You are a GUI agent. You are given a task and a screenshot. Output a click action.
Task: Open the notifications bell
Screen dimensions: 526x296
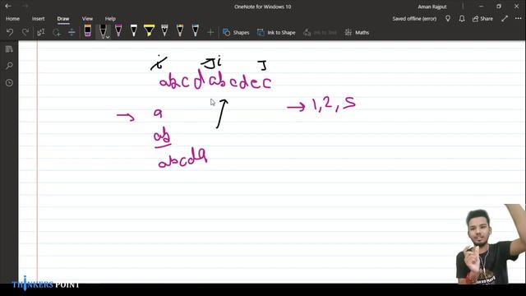(x=462, y=19)
